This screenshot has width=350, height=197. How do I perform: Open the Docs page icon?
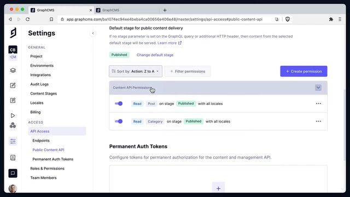coord(13,158)
